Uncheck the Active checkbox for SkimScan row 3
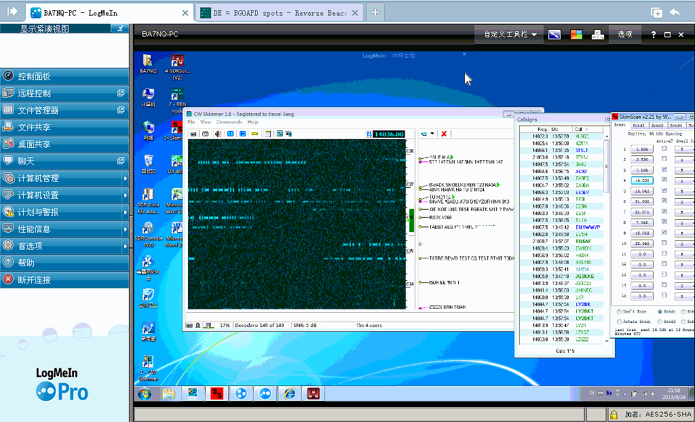695x422 pixels. [664, 170]
